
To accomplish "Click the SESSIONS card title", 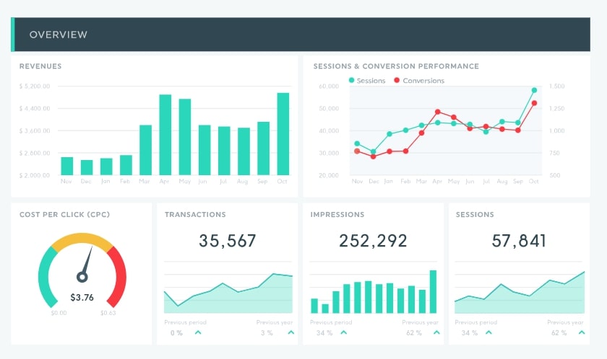I will coord(475,215).
